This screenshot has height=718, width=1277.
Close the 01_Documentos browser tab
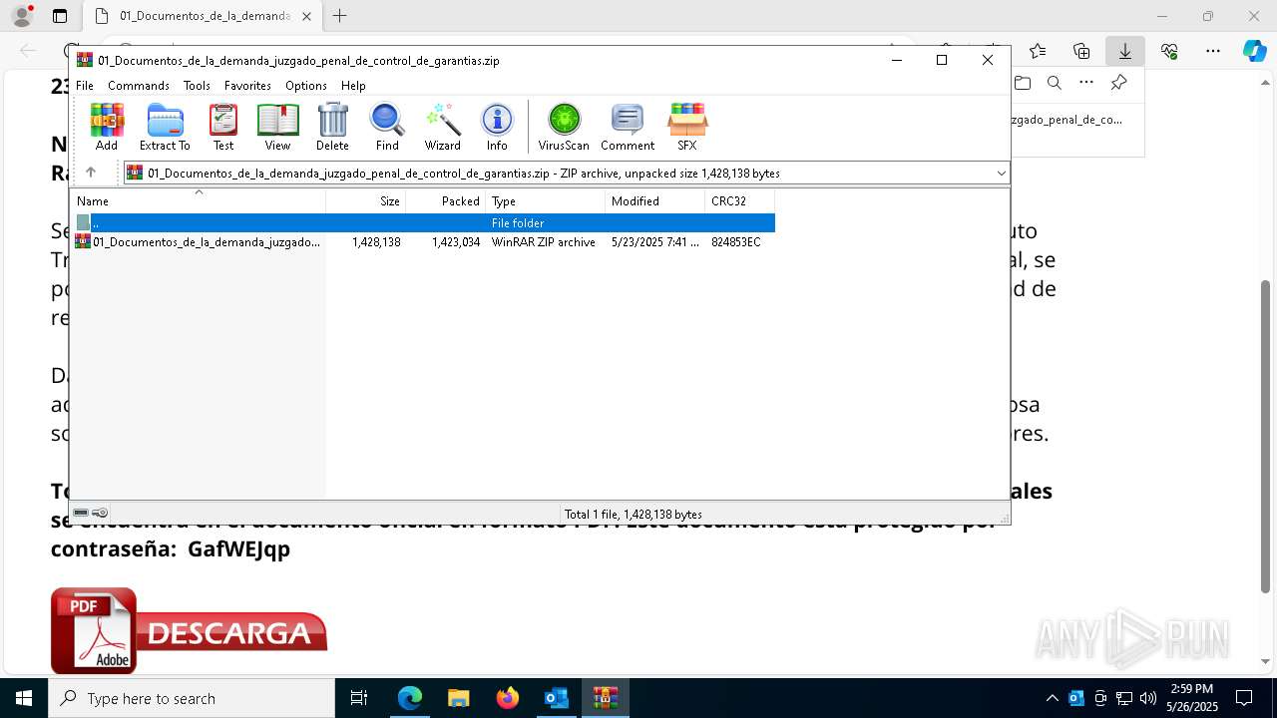click(306, 16)
